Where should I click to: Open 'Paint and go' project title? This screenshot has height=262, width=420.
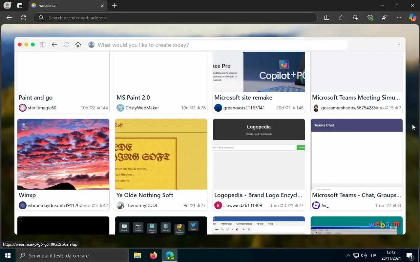tap(35, 98)
